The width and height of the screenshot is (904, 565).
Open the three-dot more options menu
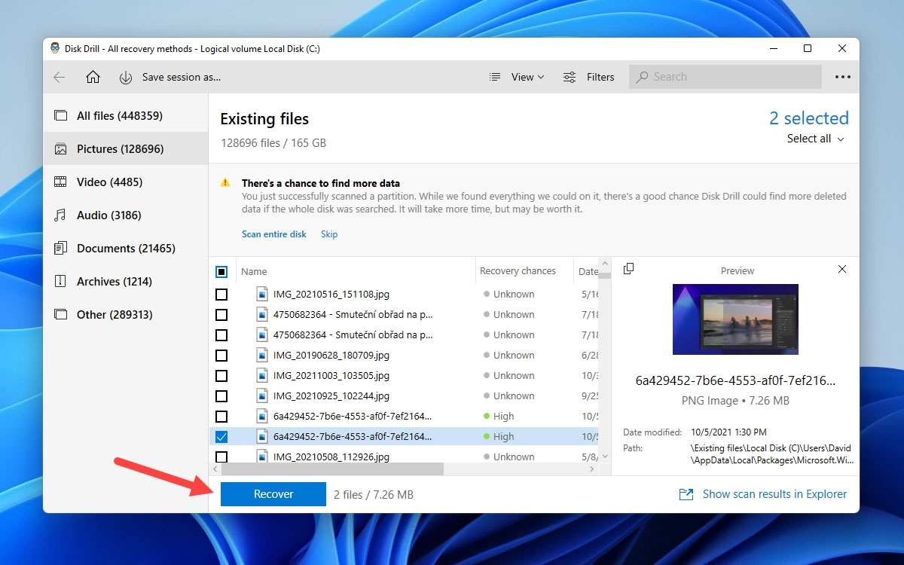click(x=842, y=77)
